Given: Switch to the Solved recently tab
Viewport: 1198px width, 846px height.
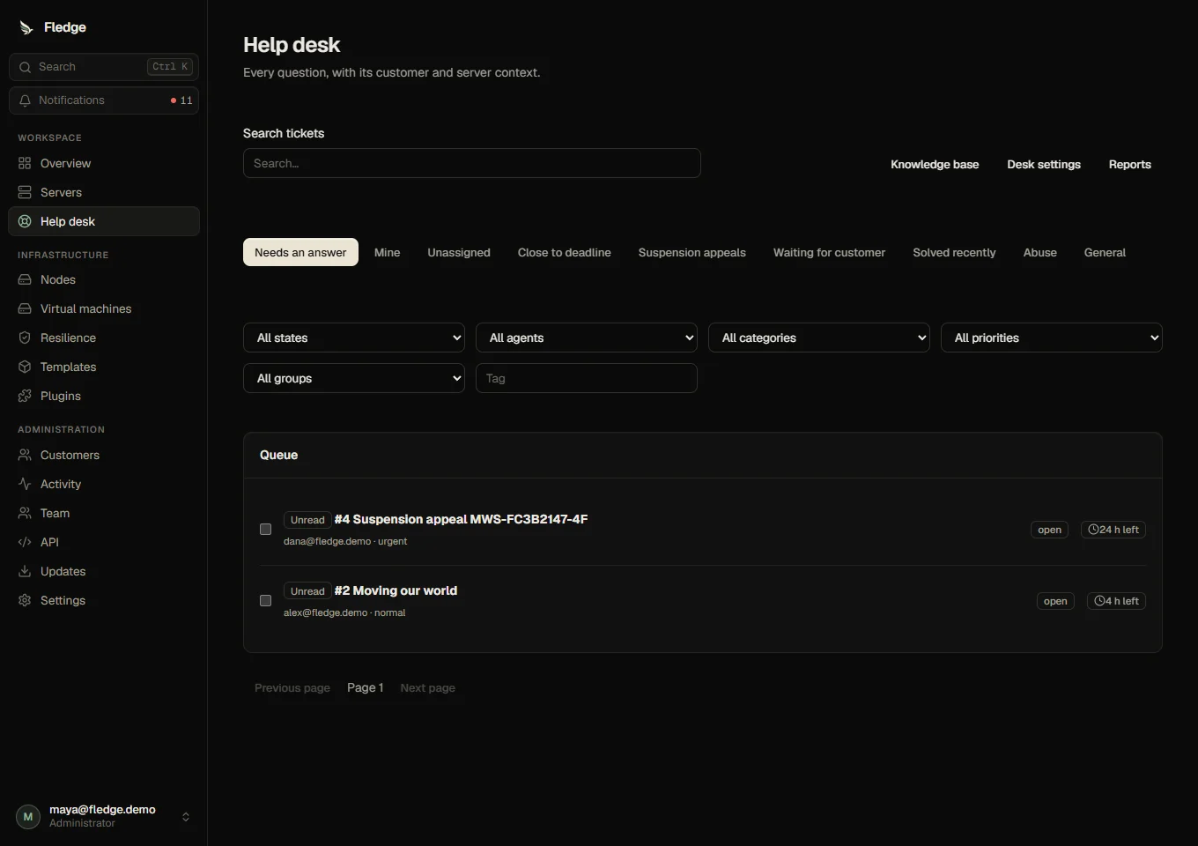Looking at the screenshot, I should (x=954, y=252).
